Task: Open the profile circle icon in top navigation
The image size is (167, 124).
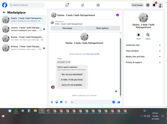Action: coord(98,5)
